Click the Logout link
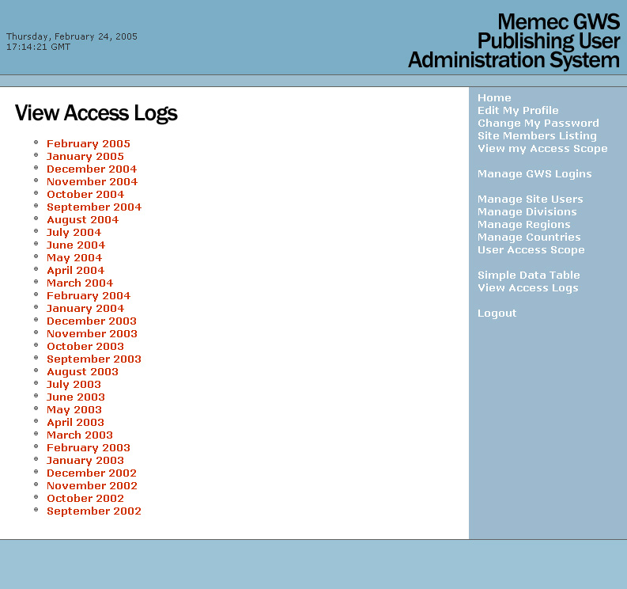Viewport: 627px width, 589px height. coord(497,313)
